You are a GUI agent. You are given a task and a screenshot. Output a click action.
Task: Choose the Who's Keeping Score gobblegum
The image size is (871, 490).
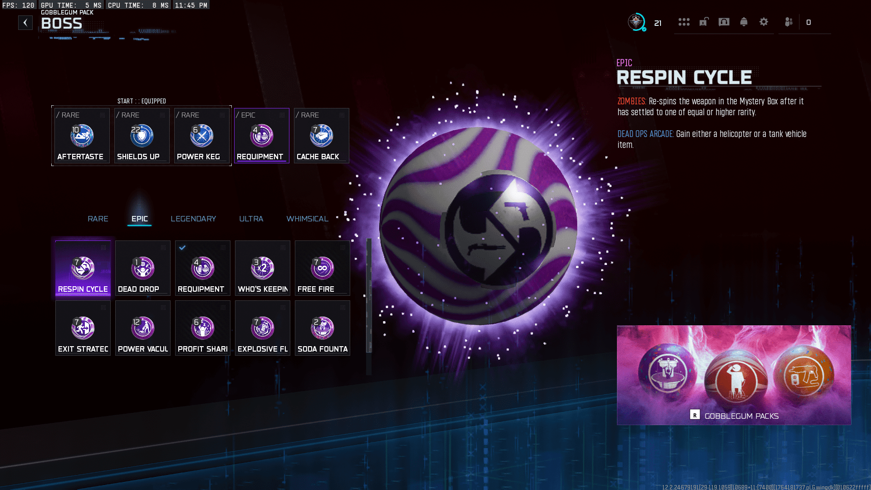pyautogui.click(x=262, y=269)
